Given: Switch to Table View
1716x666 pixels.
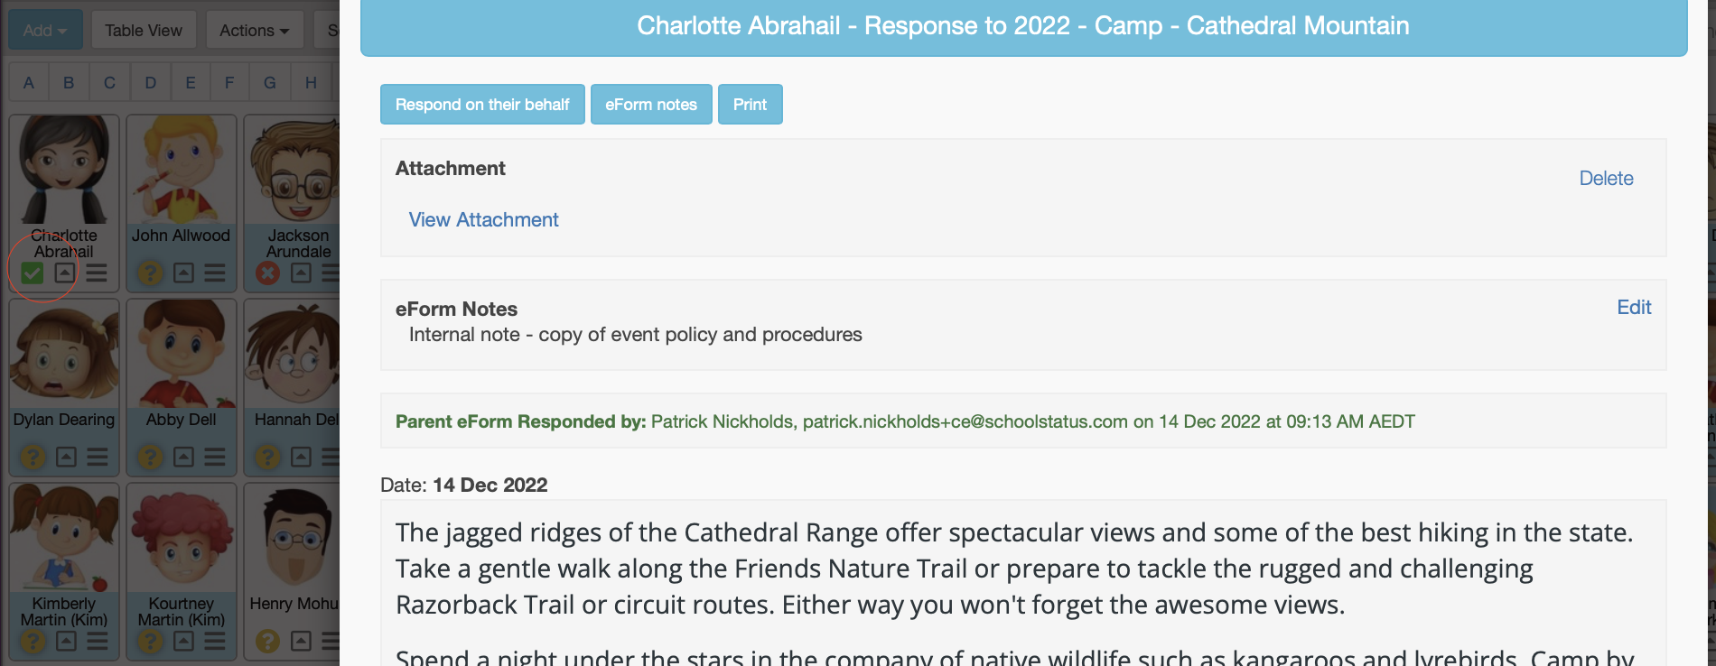Looking at the screenshot, I should [143, 31].
